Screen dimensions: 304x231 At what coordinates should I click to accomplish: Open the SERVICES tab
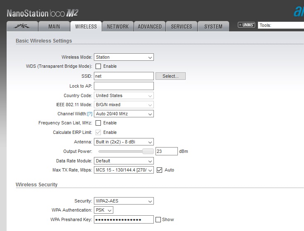pos(182,26)
